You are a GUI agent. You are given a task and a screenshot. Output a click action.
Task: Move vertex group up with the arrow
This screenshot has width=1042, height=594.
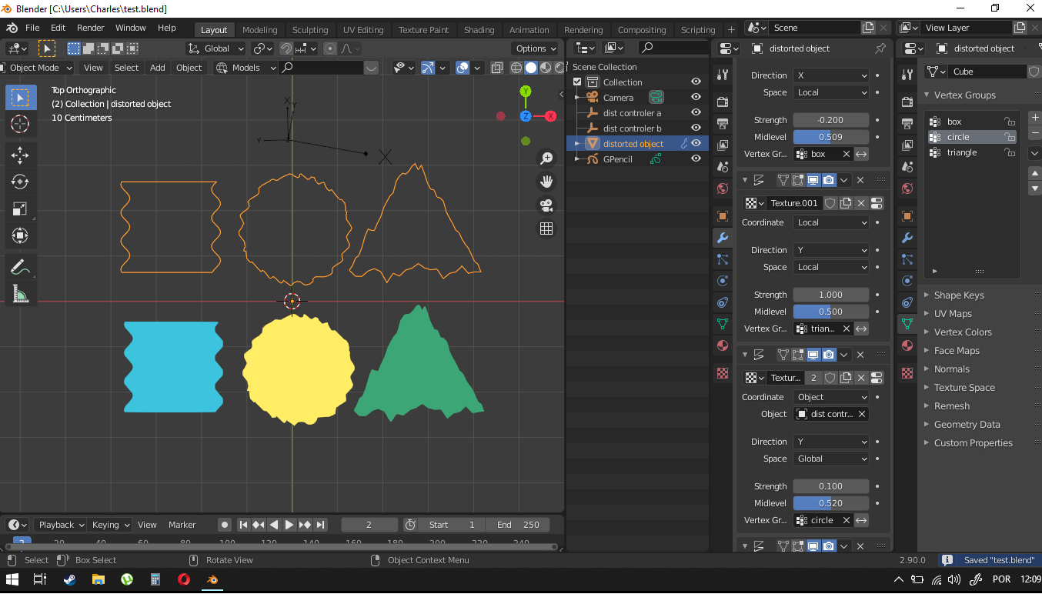pyautogui.click(x=1035, y=172)
